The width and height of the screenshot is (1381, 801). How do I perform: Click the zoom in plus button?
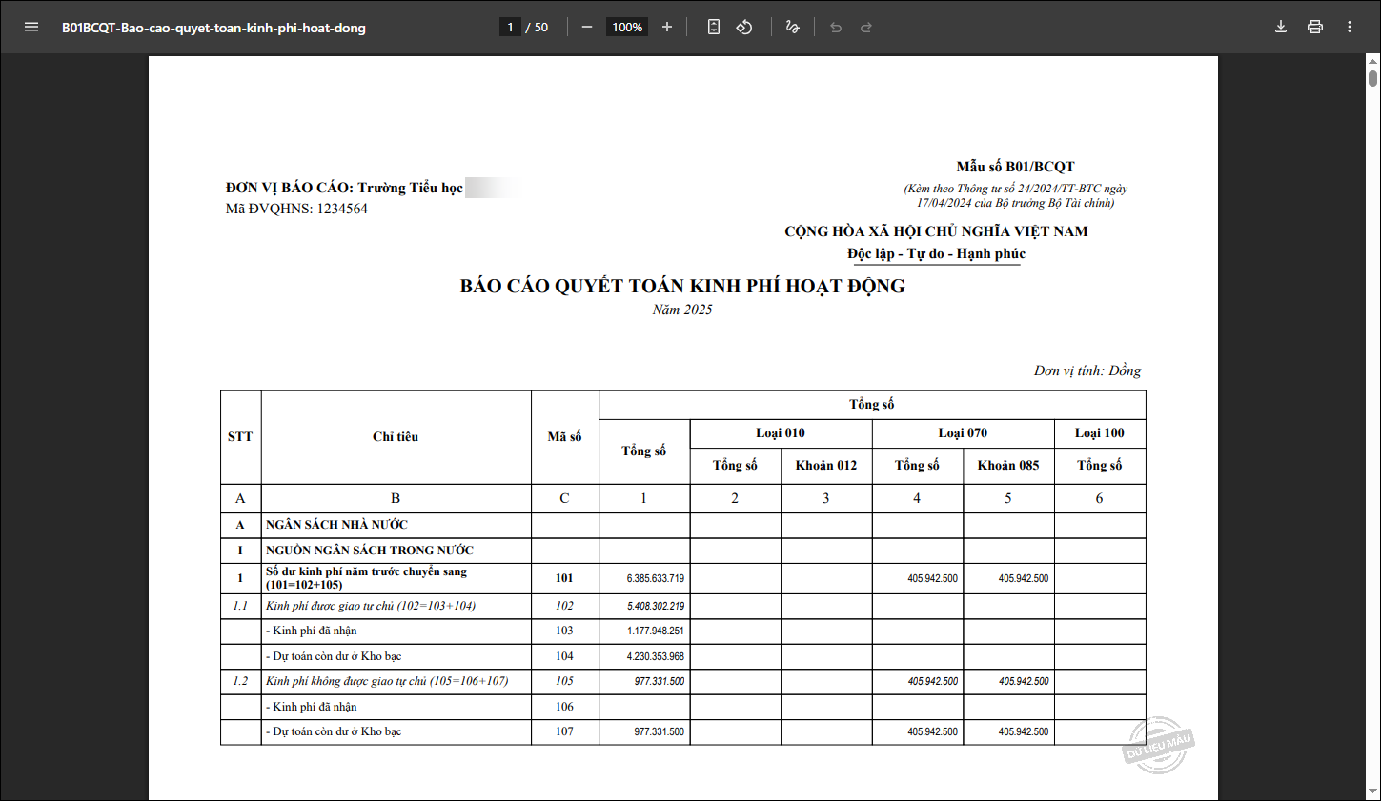pos(667,27)
